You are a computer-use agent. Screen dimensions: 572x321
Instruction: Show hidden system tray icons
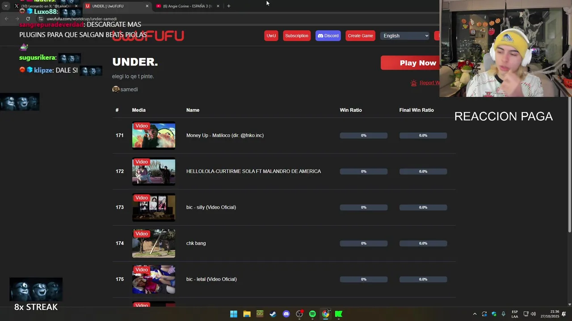pyautogui.click(x=475, y=314)
